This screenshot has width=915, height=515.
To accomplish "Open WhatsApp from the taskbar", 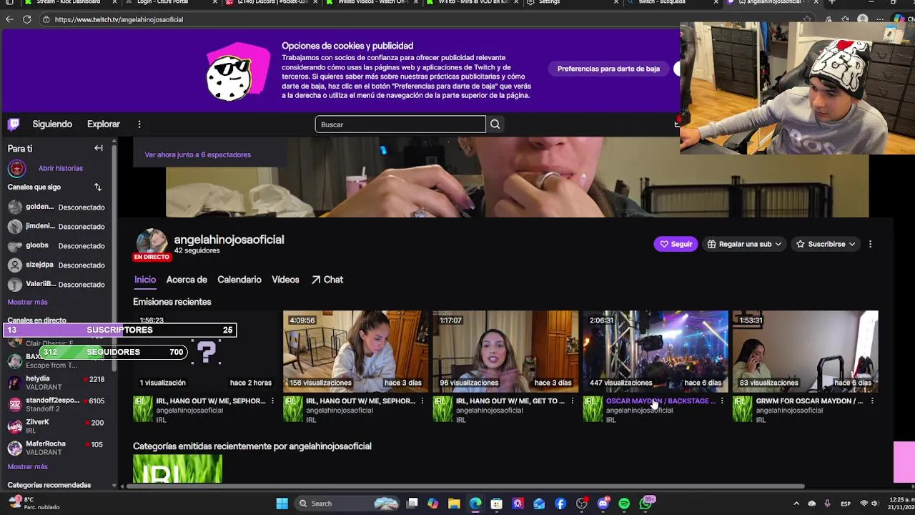I will click(646, 504).
